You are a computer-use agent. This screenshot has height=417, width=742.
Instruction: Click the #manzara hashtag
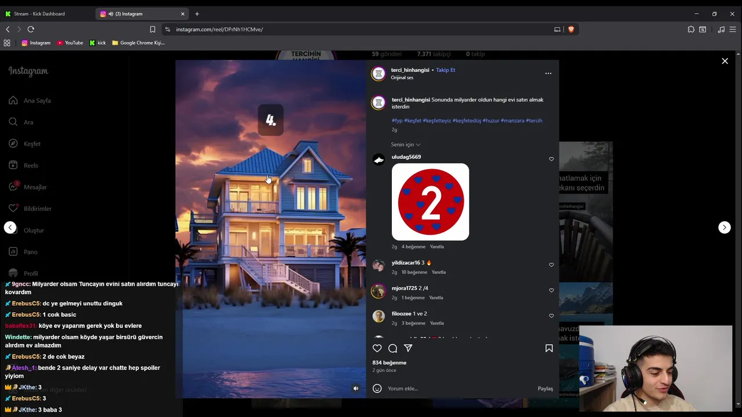pos(512,120)
